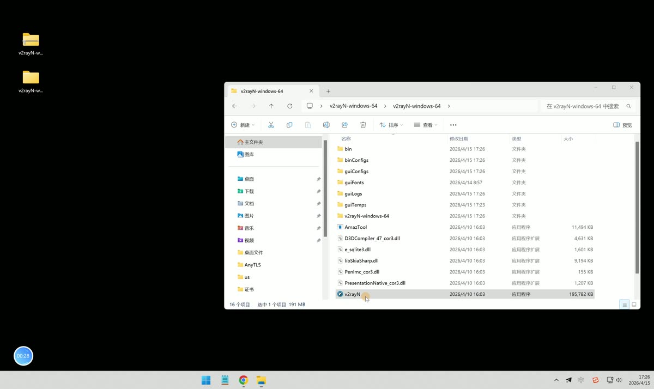The width and height of the screenshot is (654, 389).
Task: Switch to large icons view in status bar
Action: pyautogui.click(x=634, y=305)
